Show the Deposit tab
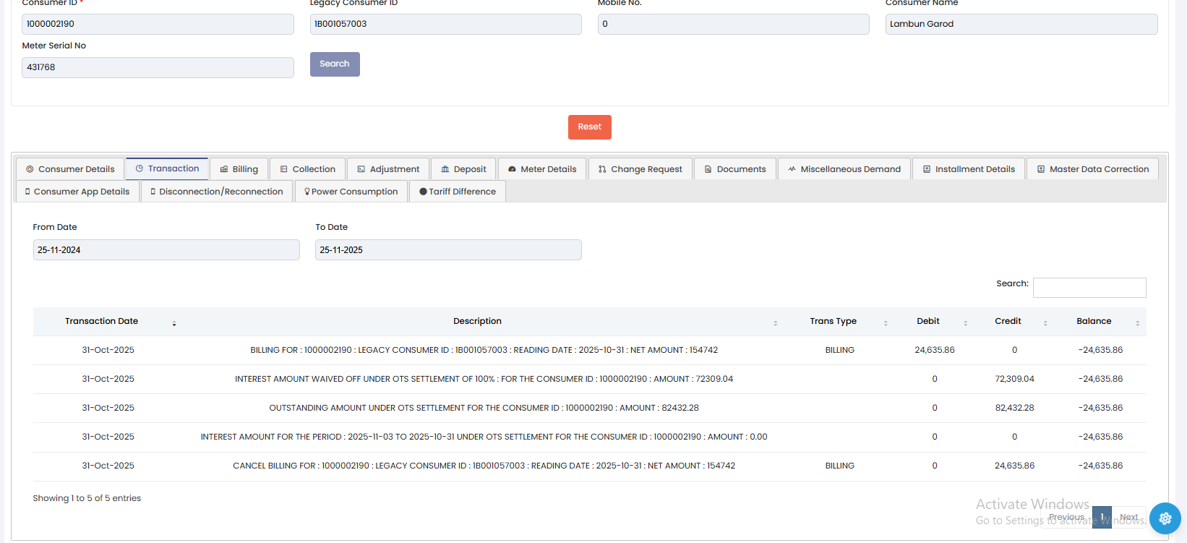This screenshot has width=1187, height=543. point(463,169)
